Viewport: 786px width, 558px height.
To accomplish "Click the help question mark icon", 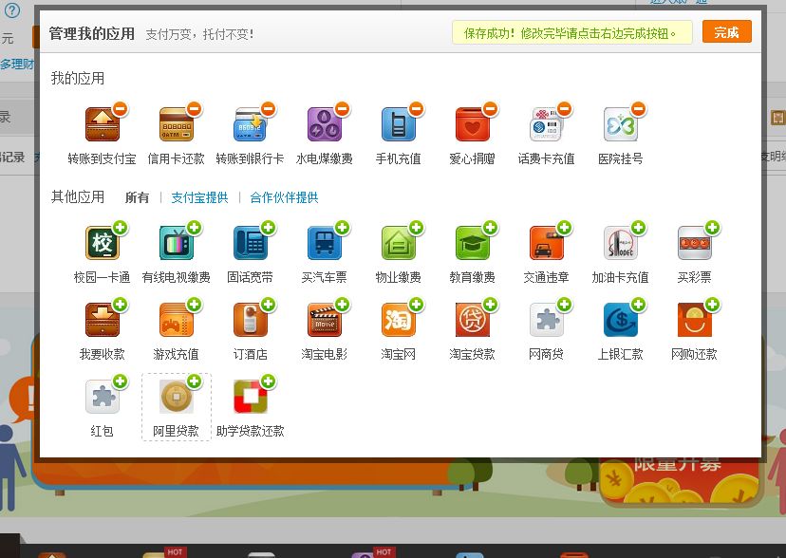I will pos(12,10).
